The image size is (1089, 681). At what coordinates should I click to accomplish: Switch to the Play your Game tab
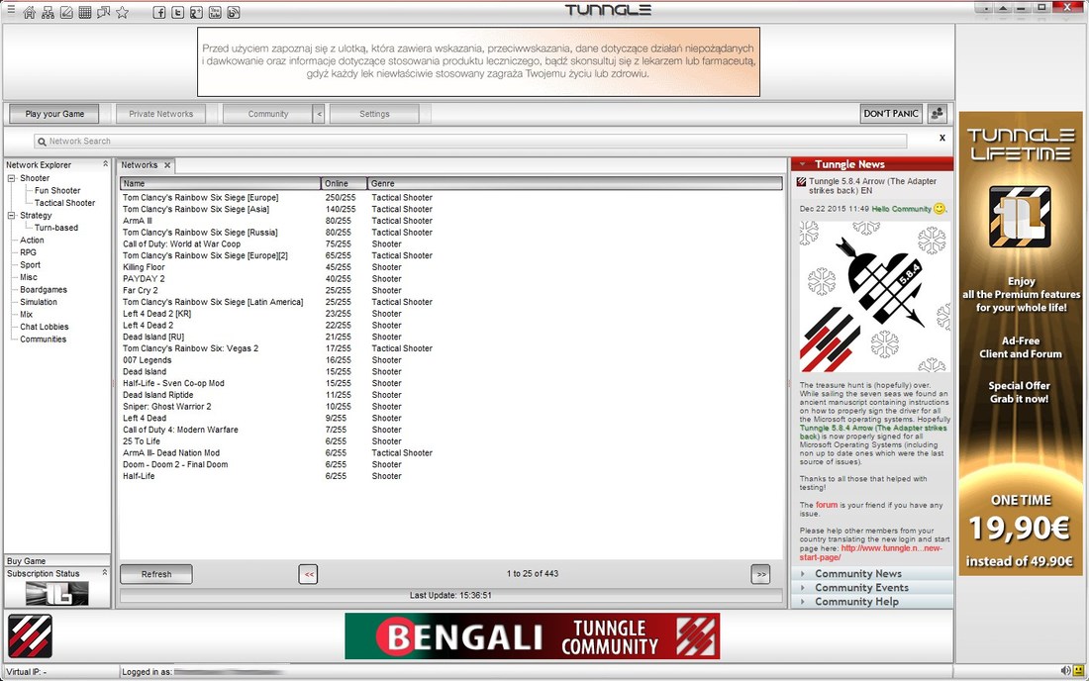pos(54,114)
